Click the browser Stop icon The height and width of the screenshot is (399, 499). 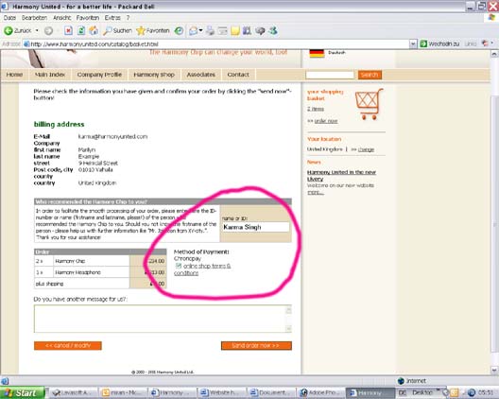click(68, 30)
